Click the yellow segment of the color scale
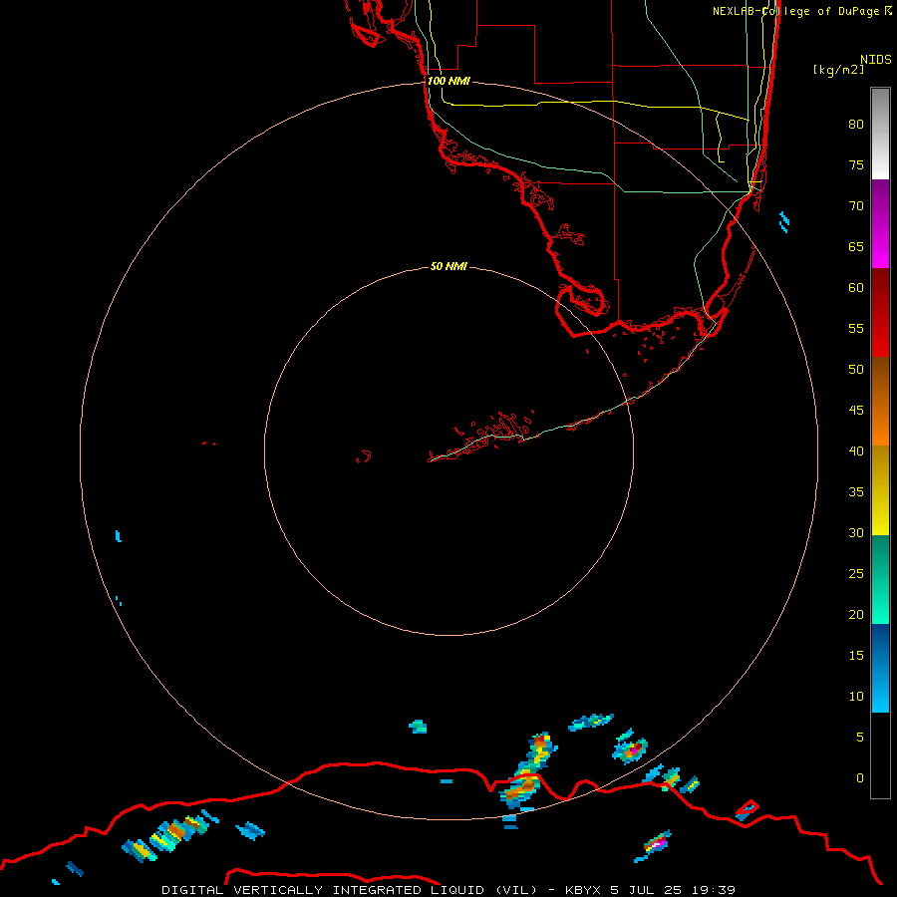Image resolution: width=897 pixels, height=897 pixels. pos(880,490)
